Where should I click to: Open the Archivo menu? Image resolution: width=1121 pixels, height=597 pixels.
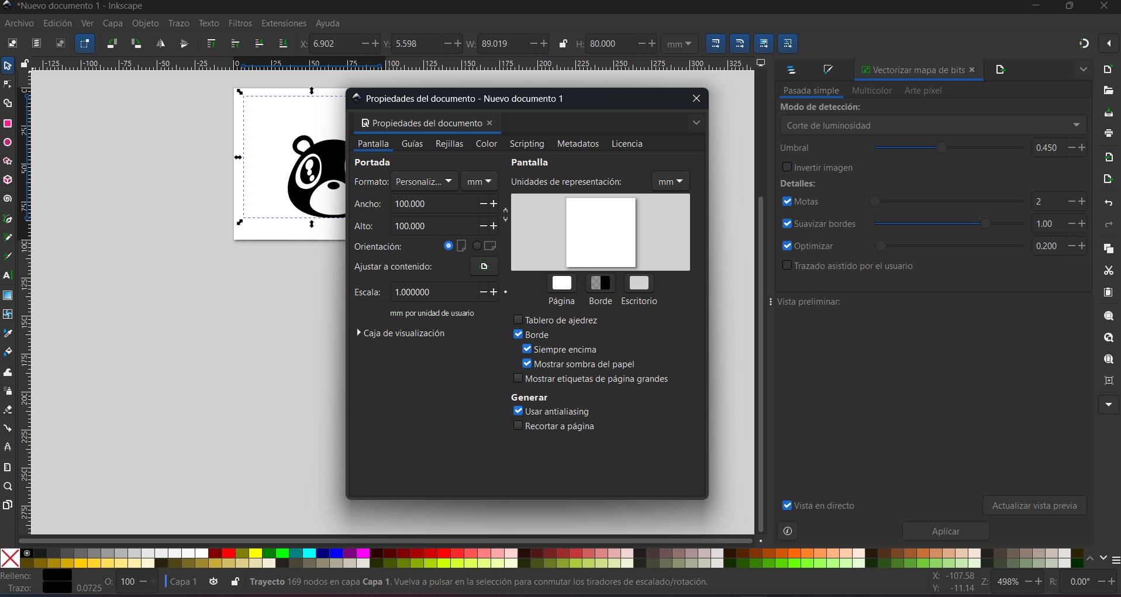pos(19,23)
